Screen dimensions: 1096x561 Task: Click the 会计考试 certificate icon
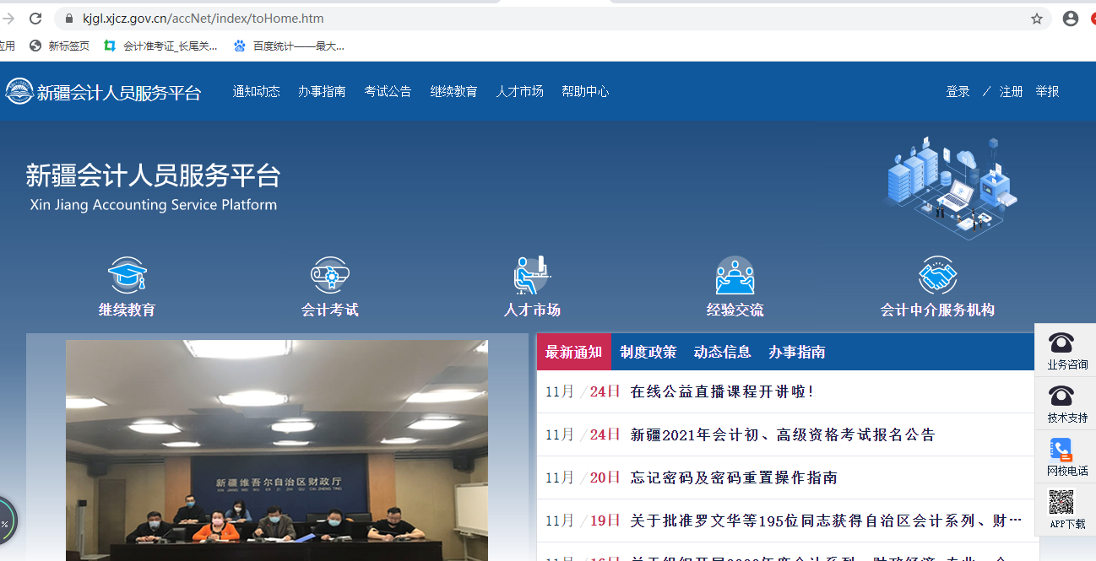click(x=329, y=276)
